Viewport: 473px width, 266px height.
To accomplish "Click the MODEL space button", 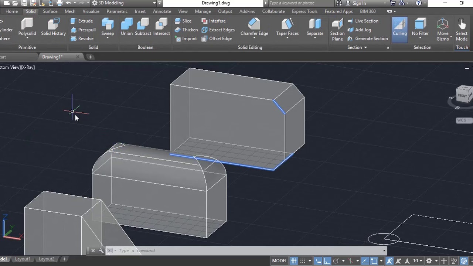I will 280,261.
